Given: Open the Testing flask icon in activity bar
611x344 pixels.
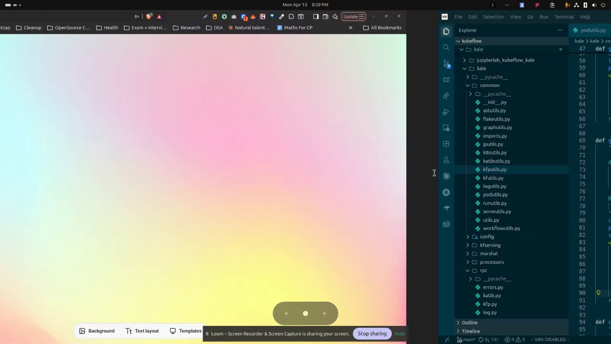Looking at the screenshot, I should click(446, 160).
